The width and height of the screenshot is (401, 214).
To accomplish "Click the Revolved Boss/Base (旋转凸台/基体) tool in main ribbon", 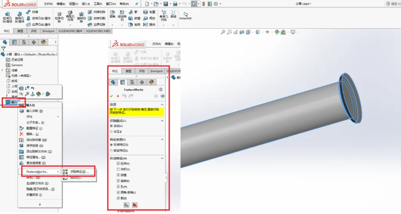I will 20,17.
